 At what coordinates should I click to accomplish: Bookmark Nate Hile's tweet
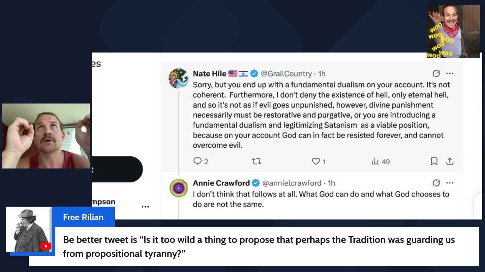(x=434, y=161)
